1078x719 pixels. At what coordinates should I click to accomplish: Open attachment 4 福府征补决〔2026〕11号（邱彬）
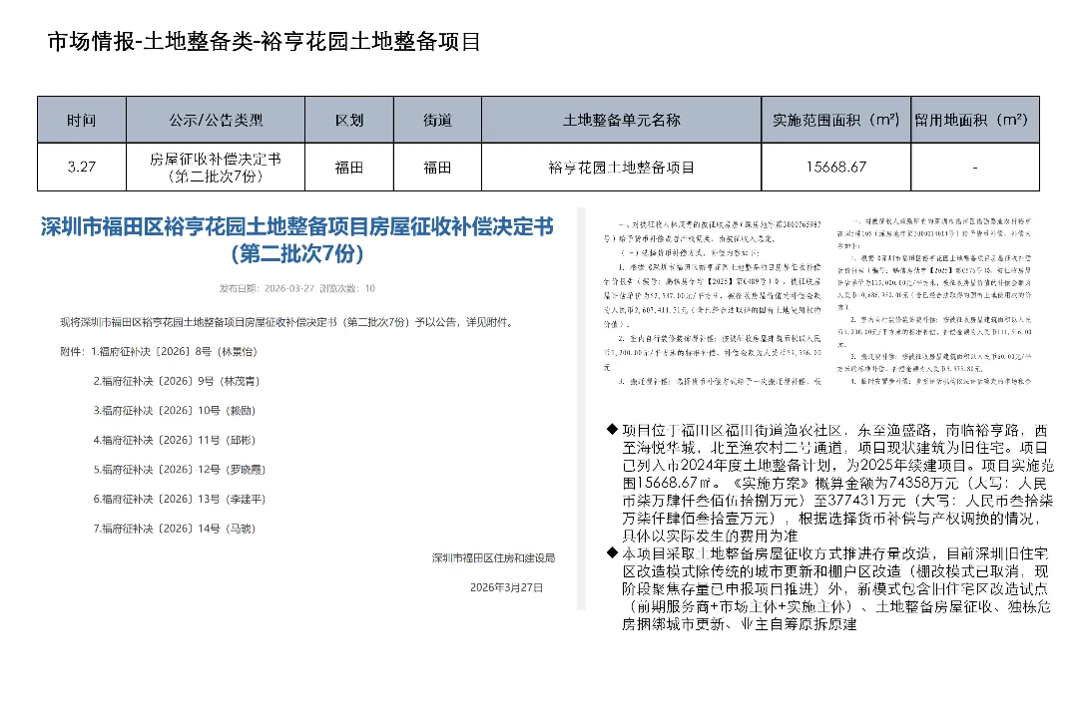175,440
